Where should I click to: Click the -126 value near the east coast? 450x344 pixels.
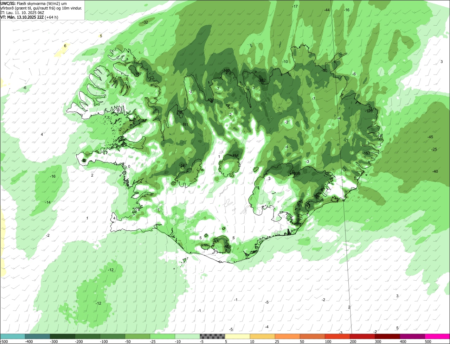click(x=369, y=111)
